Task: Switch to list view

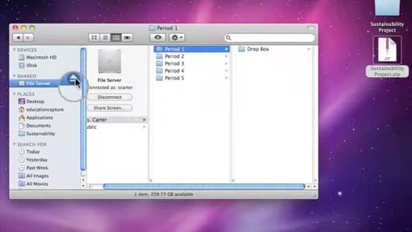Action: tap(105, 37)
